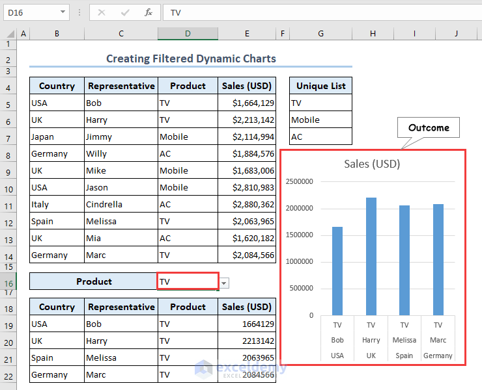The image size is (482, 390).
Task: Expand the Name Box dropdown arrow
Action: point(63,12)
